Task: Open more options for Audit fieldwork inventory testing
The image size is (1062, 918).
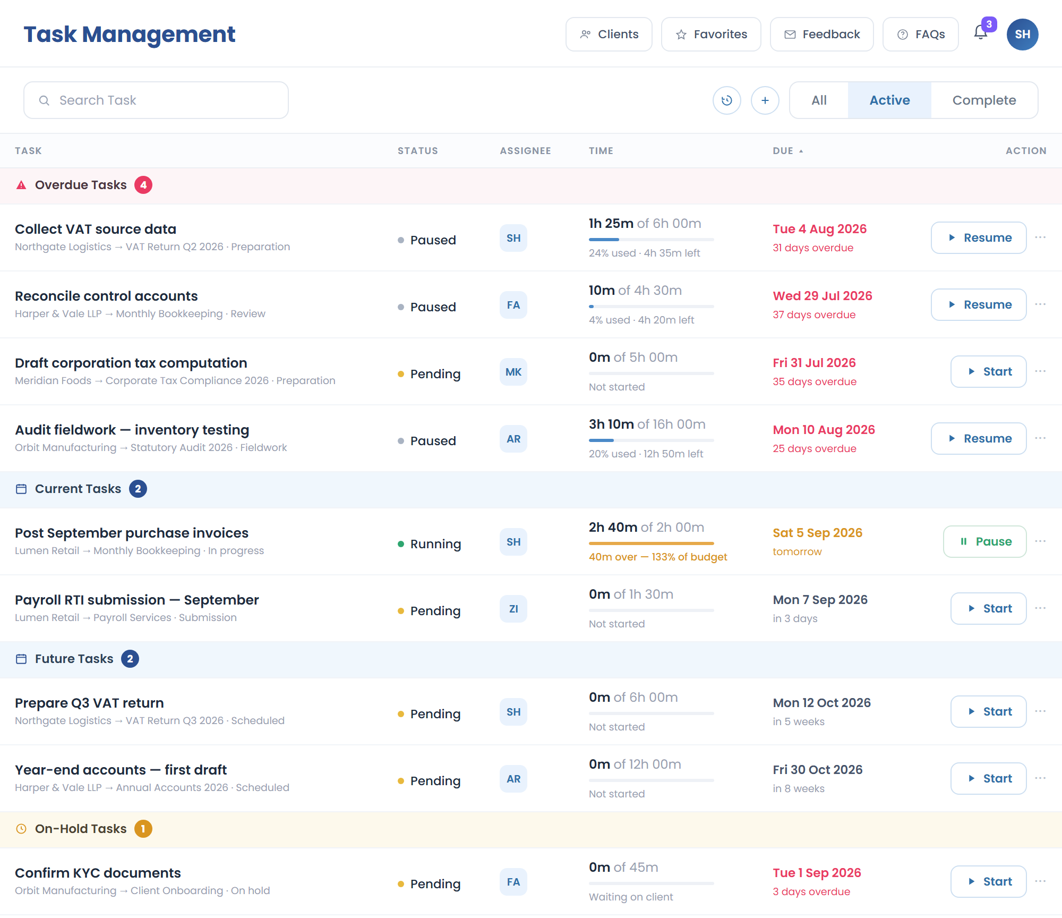Action: point(1040,438)
